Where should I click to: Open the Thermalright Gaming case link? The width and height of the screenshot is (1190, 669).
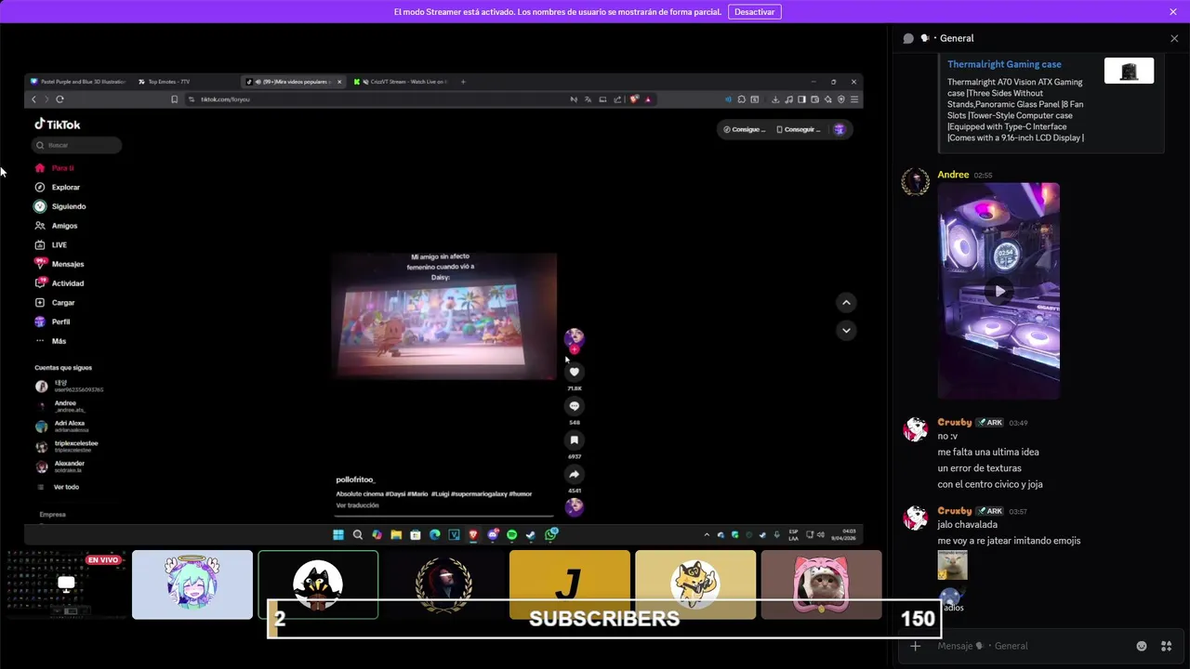(x=1004, y=65)
